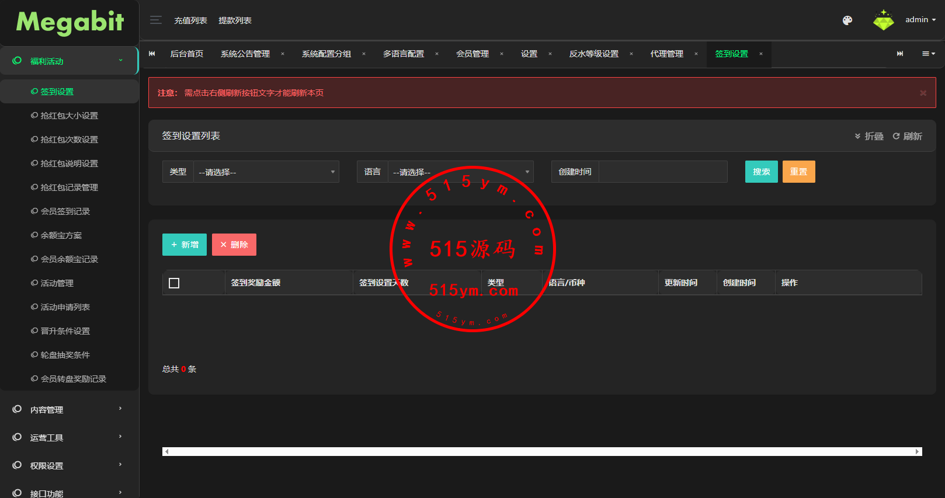Click the 搜索 button

pyautogui.click(x=761, y=172)
